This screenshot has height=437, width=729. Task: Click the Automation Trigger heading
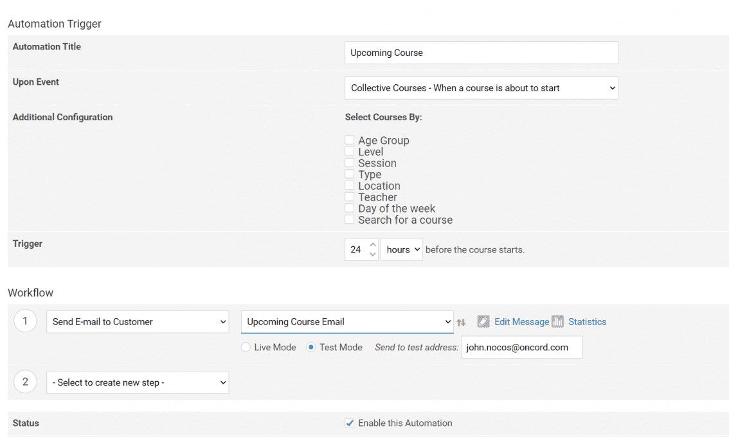[55, 24]
